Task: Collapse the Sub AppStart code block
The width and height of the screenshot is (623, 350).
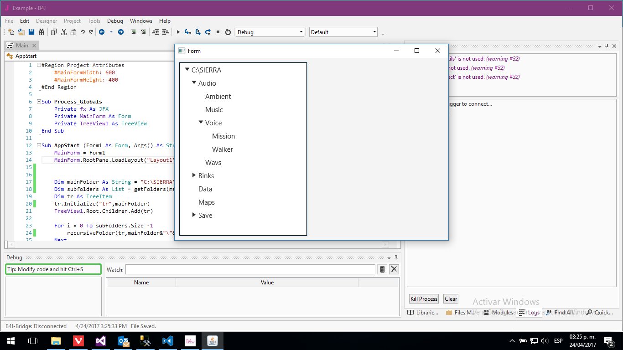Action: point(39,145)
